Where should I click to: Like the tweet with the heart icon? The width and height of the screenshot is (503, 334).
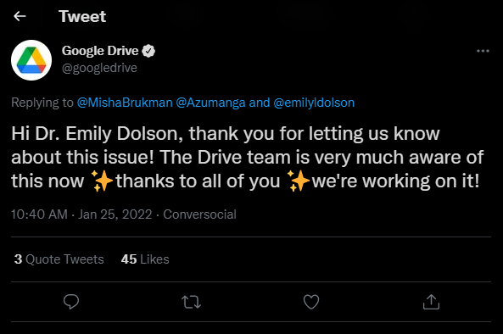click(311, 302)
